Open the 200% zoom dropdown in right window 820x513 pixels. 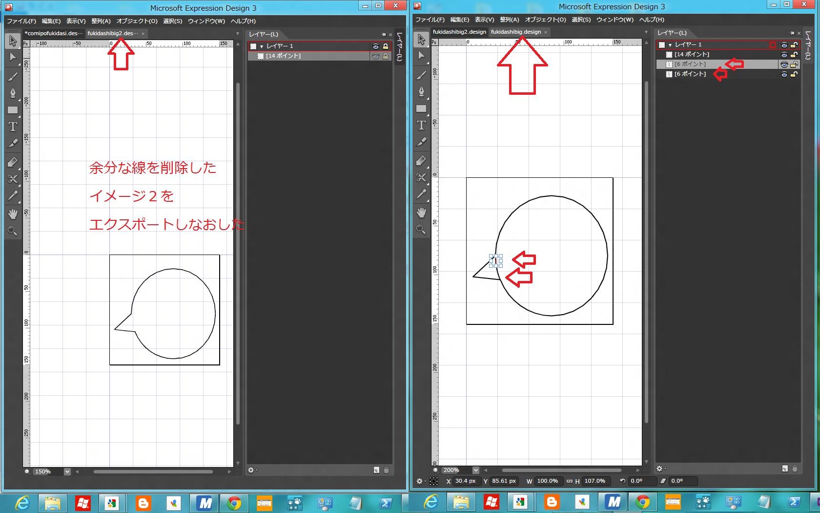click(x=476, y=470)
